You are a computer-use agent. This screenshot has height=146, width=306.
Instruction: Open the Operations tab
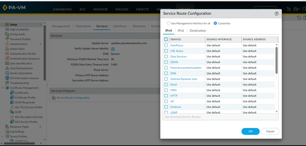click(x=83, y=26)
